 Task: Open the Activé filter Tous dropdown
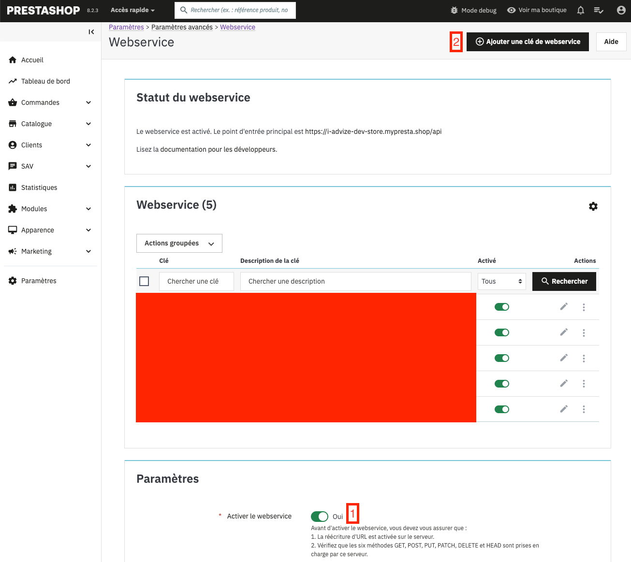(501, 281)
